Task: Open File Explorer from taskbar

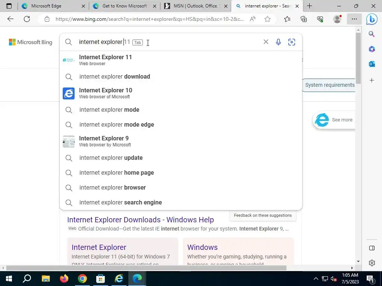Action: [x=46, y=279]
